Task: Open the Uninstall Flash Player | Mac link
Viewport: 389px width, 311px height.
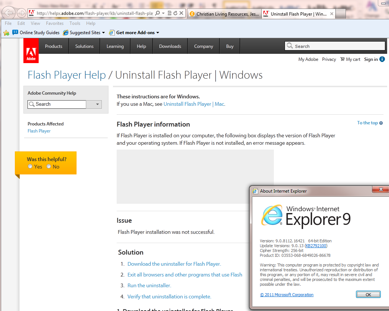Action: pyautogui.click(x=194, y=104)
